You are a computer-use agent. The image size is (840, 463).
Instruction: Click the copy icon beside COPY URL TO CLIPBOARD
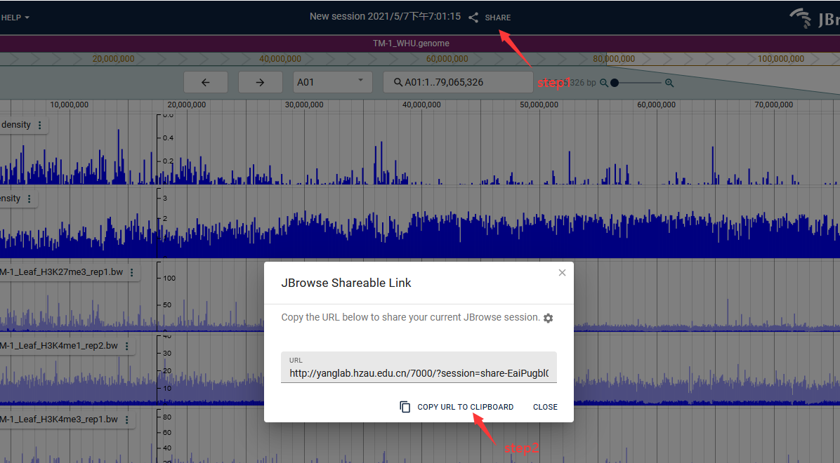[405, 406]
